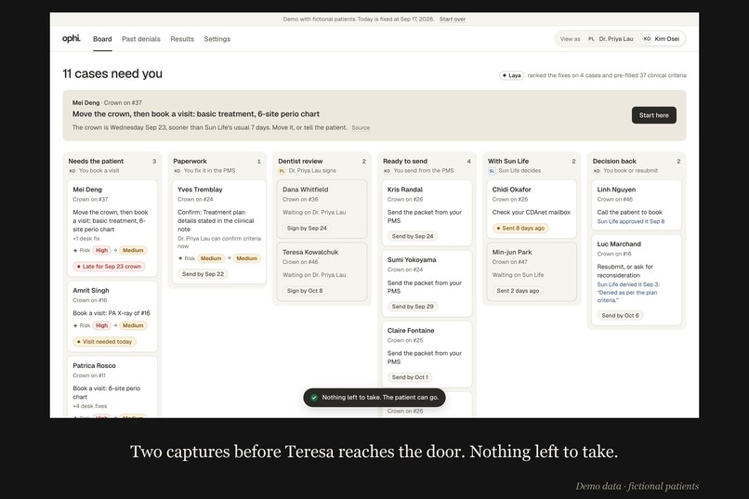This screenshot has width=749, height=499.
Task: Open the Luc Marchand card
Action: [637, 280]
